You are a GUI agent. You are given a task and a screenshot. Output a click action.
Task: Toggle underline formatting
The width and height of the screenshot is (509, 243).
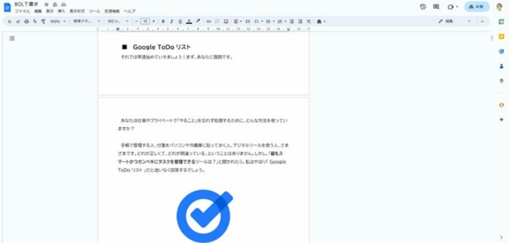(180, 21)
